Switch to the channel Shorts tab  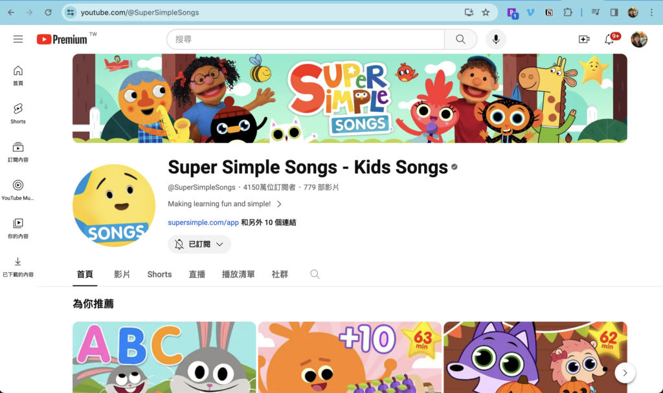pyautogui.click(x=159, y=274)
